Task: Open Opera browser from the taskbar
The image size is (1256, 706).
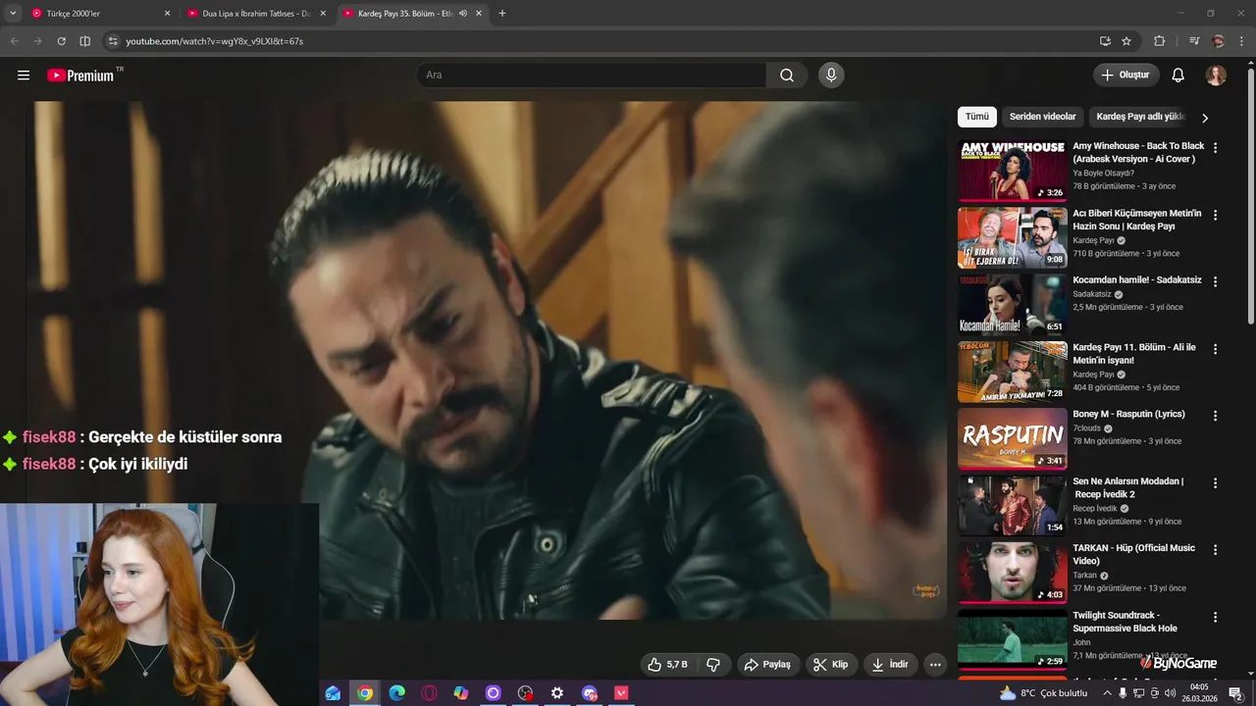Action: tap(429, 693)
